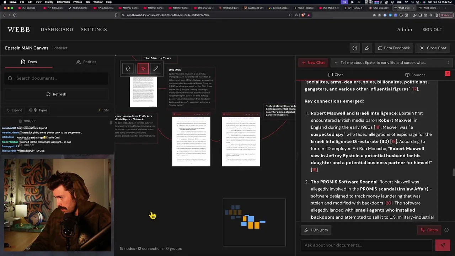This screenshot has width=455, height=256.
Task: Click the document thumbnail beneath the canvas toolbar
Action: tap(143, 92)
